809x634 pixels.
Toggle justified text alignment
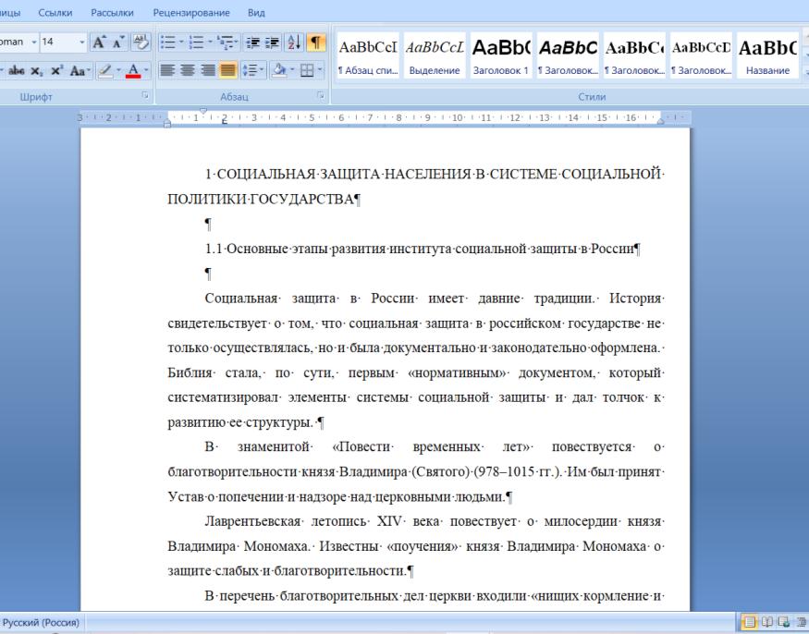[227, 68]
